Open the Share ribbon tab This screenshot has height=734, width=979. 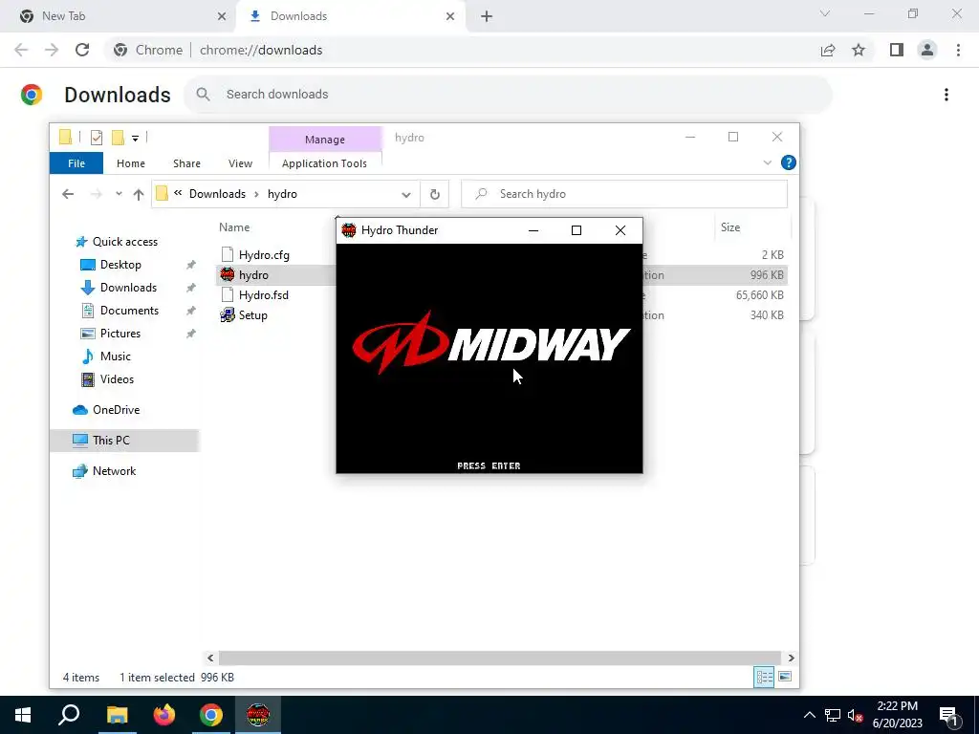tap(186, 163)
